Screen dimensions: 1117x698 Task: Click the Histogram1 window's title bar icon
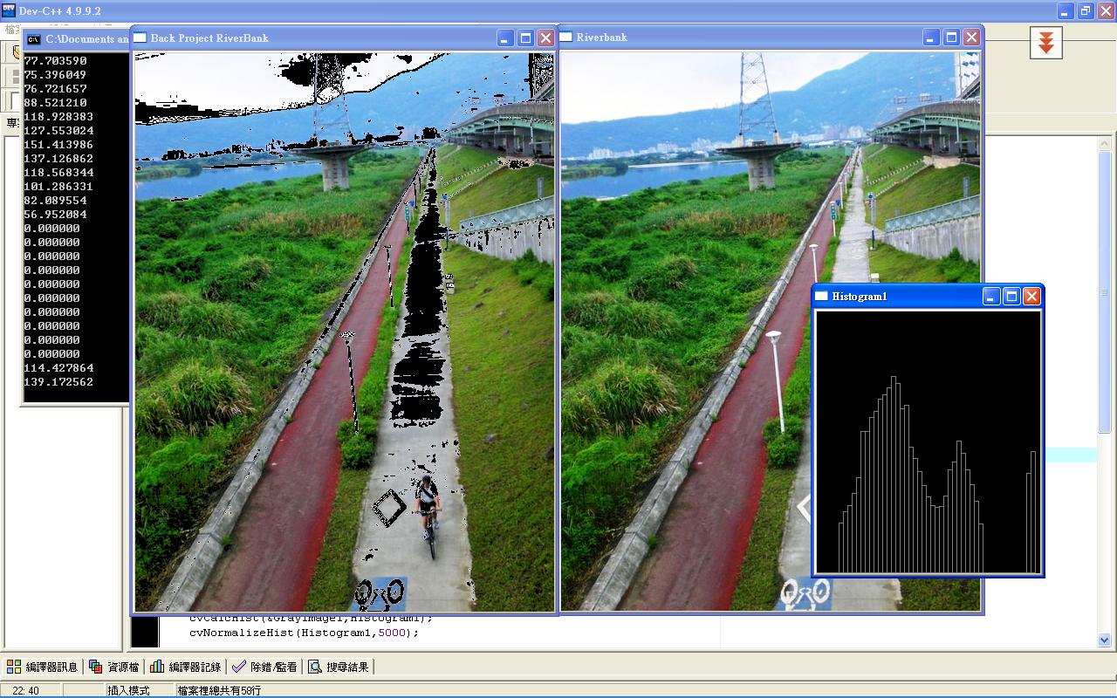point(821,296)
